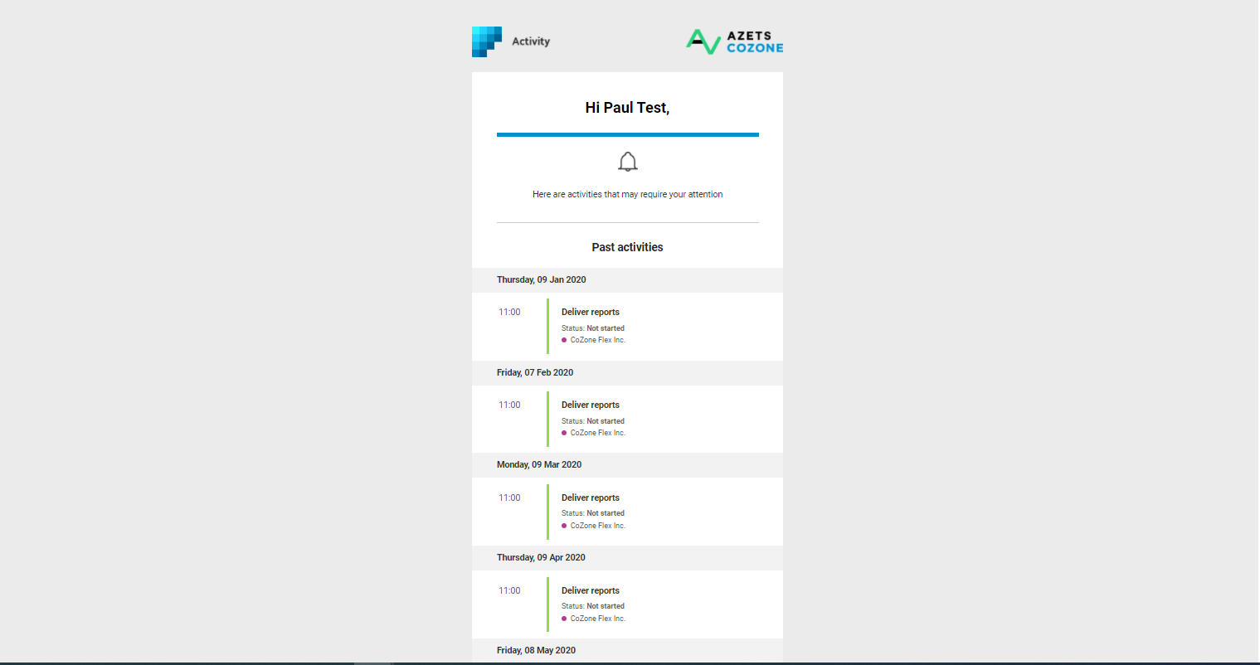Click the notification bell icon
The height and width of the screenshot is (665, 1260).
(x=627, y=162)
